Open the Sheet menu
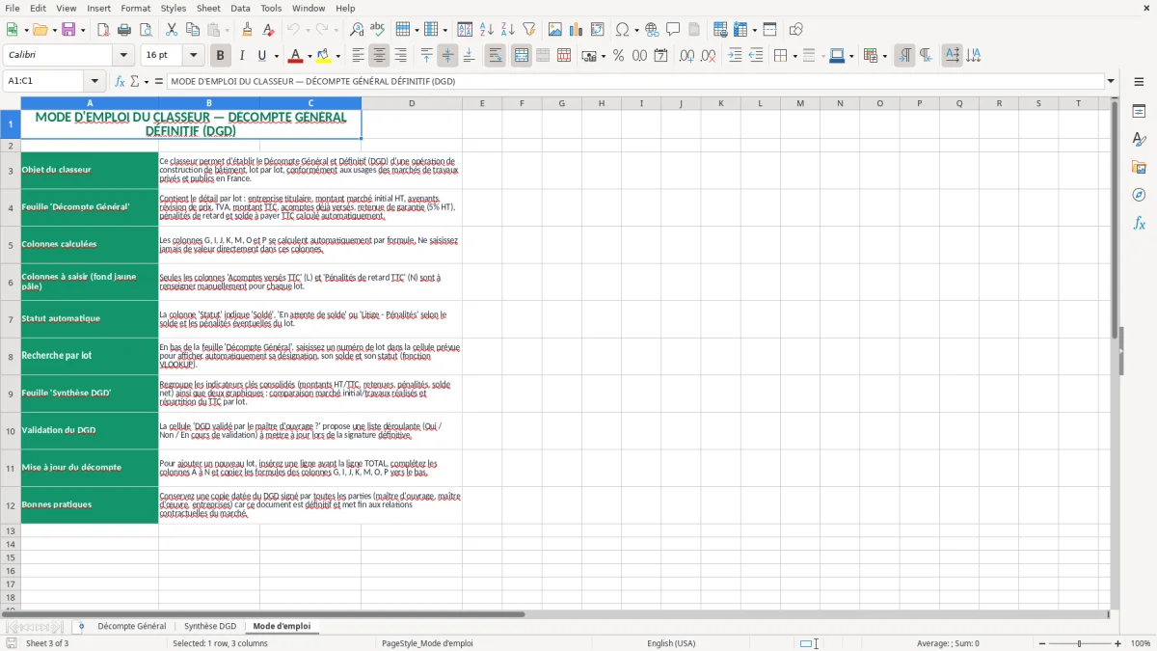 pos(208,8)
